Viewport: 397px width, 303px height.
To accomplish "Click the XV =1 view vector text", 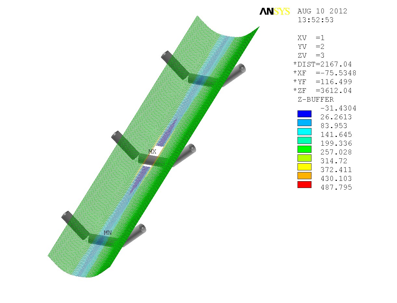I will coord(311,38).
